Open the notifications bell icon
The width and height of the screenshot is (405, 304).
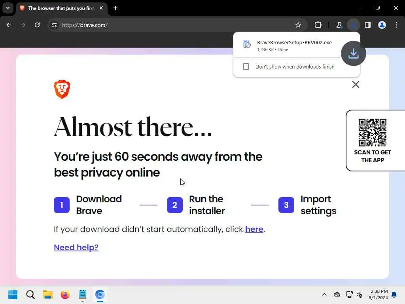(394, 294)
